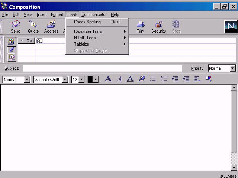Open the Communicator menu
Screen dimensions: 238x178
[x=94, y=14]
